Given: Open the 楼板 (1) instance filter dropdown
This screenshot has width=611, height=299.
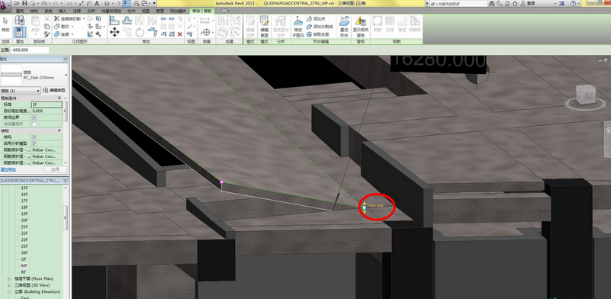Looking at the screenshot, I should coord(21,91).
